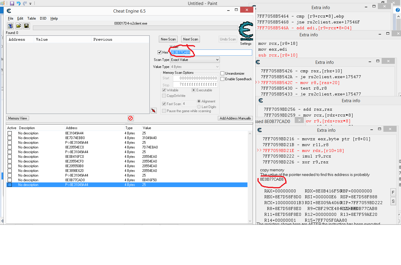The width and height of the screenshot is (401, 265).
Task: Click the red clear list icon
Action: (131, 118)
